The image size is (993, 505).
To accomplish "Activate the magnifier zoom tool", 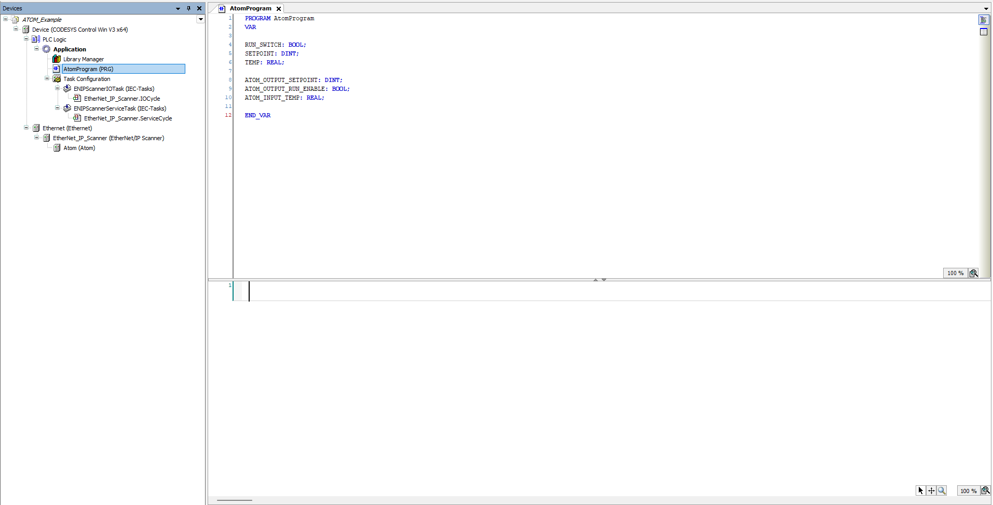I will 941,490.
